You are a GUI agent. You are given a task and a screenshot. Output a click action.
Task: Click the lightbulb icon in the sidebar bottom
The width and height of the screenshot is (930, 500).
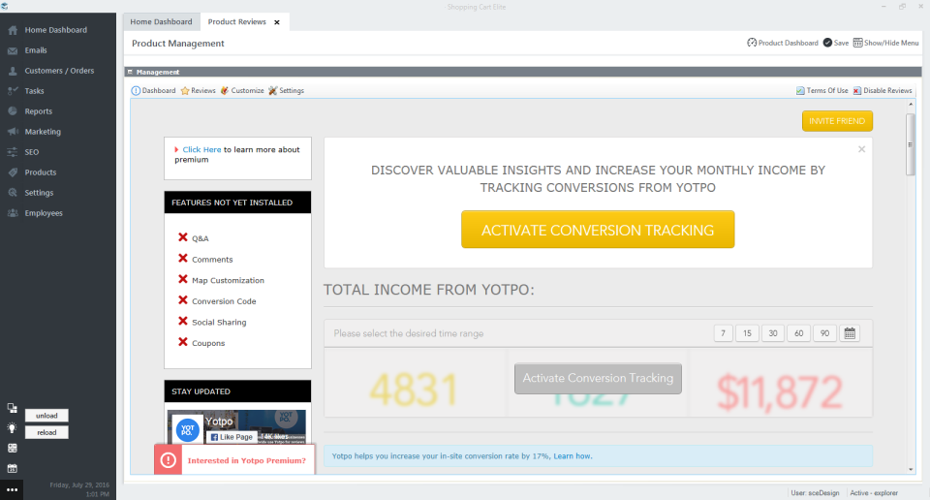coord(12,428)
